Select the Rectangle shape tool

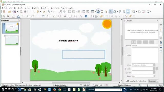click(29, 16)
